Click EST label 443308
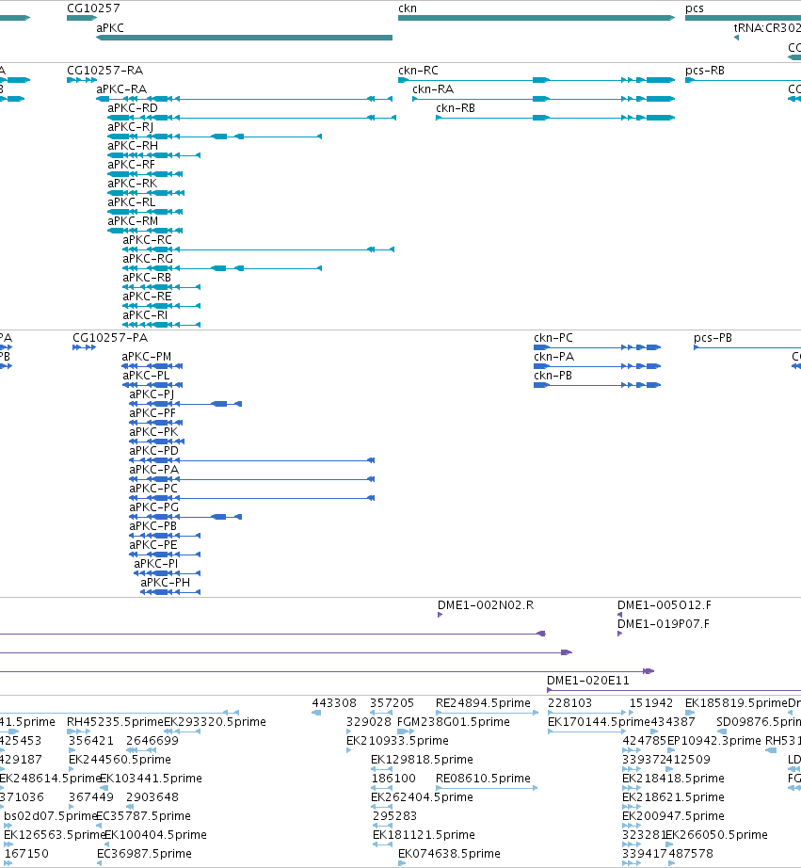801x868 pixels. [x=334, y=703]
